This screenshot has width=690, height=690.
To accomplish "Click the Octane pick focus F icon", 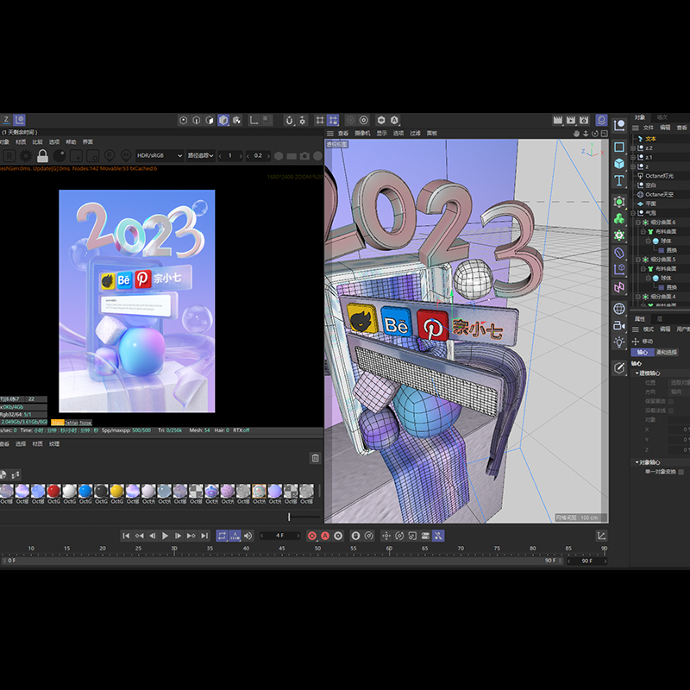I will 110,156.
